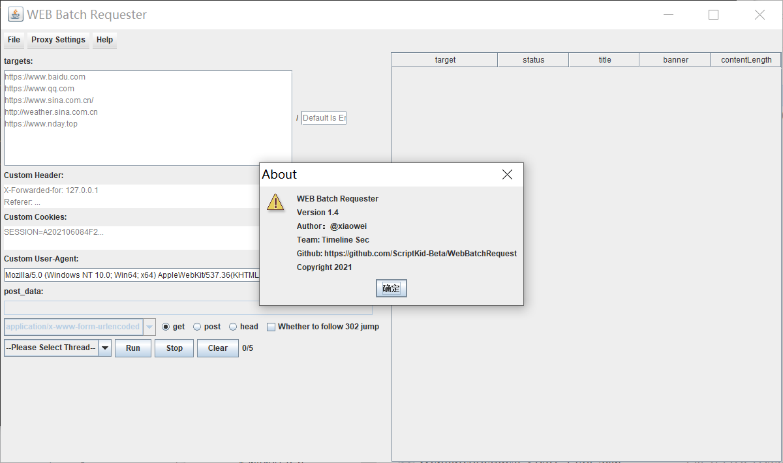Click the Clear button
Screen dimensions: 783x463
(217, 348)
